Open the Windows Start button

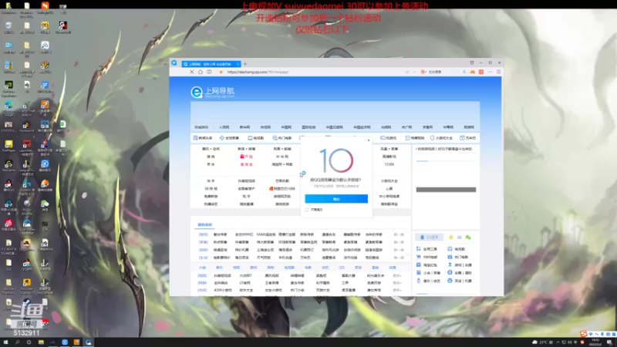tap(5, 342)
